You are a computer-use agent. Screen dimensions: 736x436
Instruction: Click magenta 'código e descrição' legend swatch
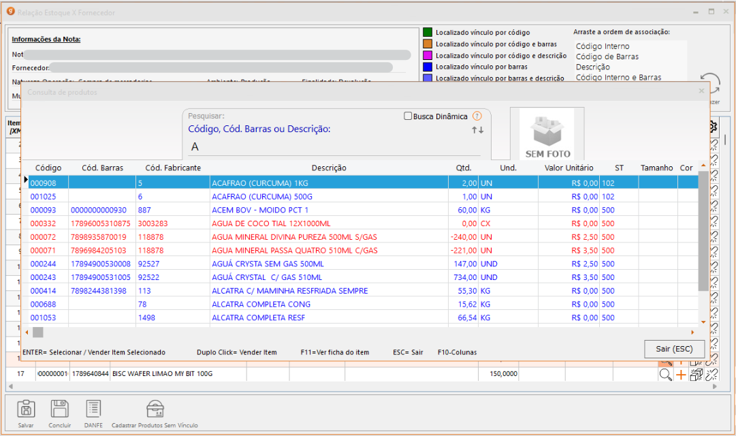tap(428, 55)
